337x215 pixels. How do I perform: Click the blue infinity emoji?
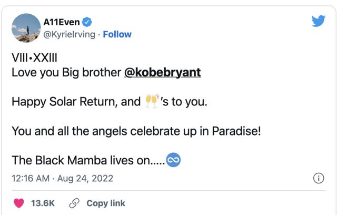173,160
